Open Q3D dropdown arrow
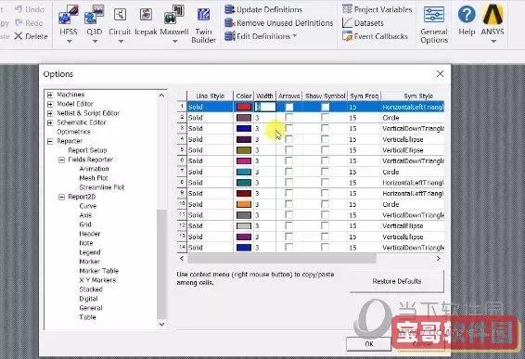 coord(95,42)
